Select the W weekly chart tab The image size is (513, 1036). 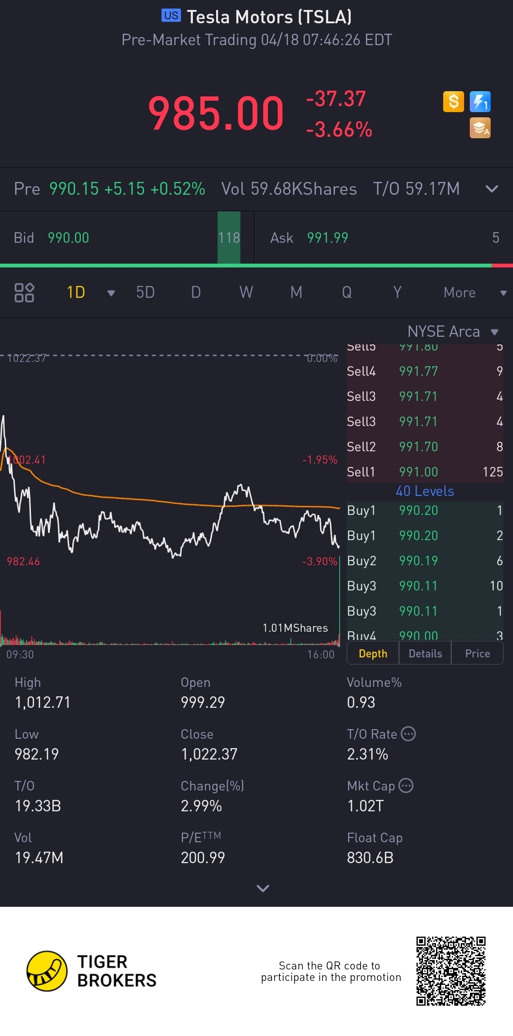(x=246, y=292)
